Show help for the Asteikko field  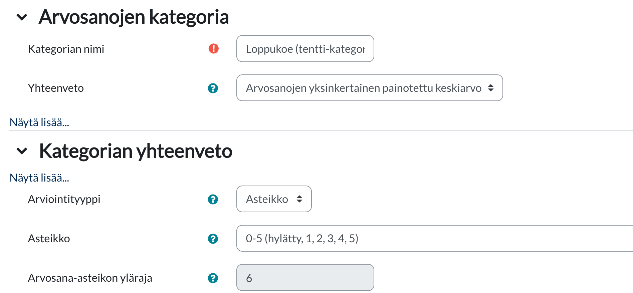pyautogui.click(x=213, y=239)
